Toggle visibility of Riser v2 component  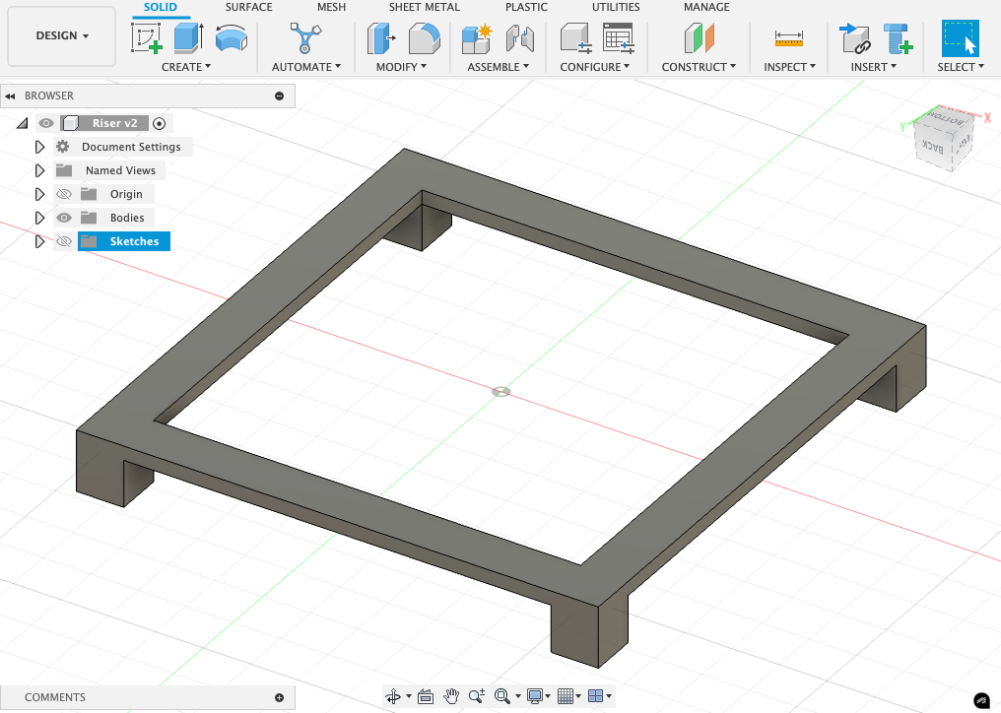click(x=46, y=123)
